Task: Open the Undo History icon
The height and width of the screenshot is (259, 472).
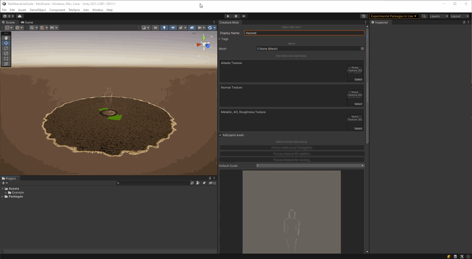Action: pyautogui.click(x=364, y=16)
